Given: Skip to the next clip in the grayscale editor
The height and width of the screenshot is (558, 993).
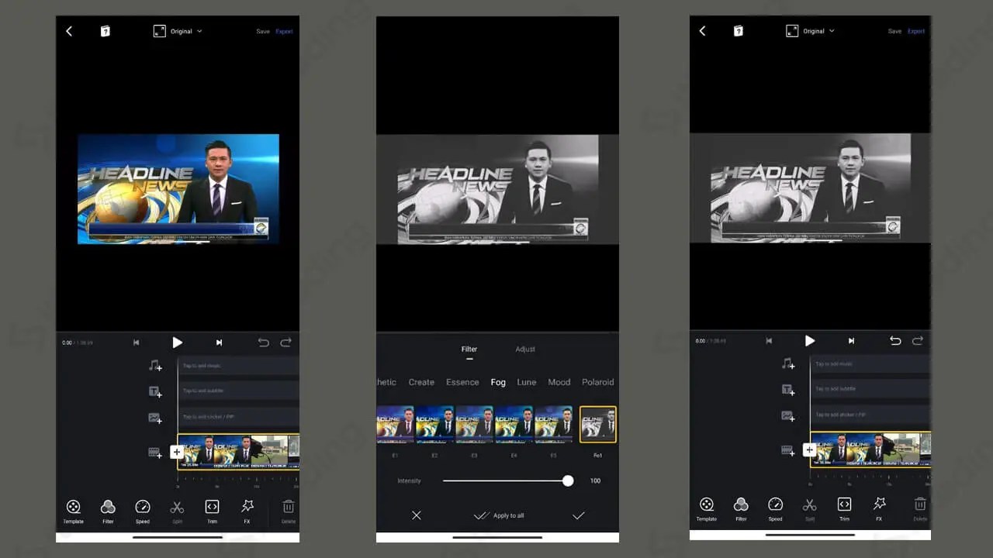Looking at the screenshot, I should [851, 341].
